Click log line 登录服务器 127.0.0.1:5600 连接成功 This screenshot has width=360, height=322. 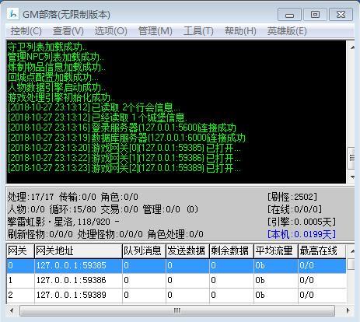[x=122, y=128]
